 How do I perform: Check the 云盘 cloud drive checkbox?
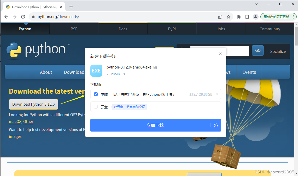pos(96,107)
